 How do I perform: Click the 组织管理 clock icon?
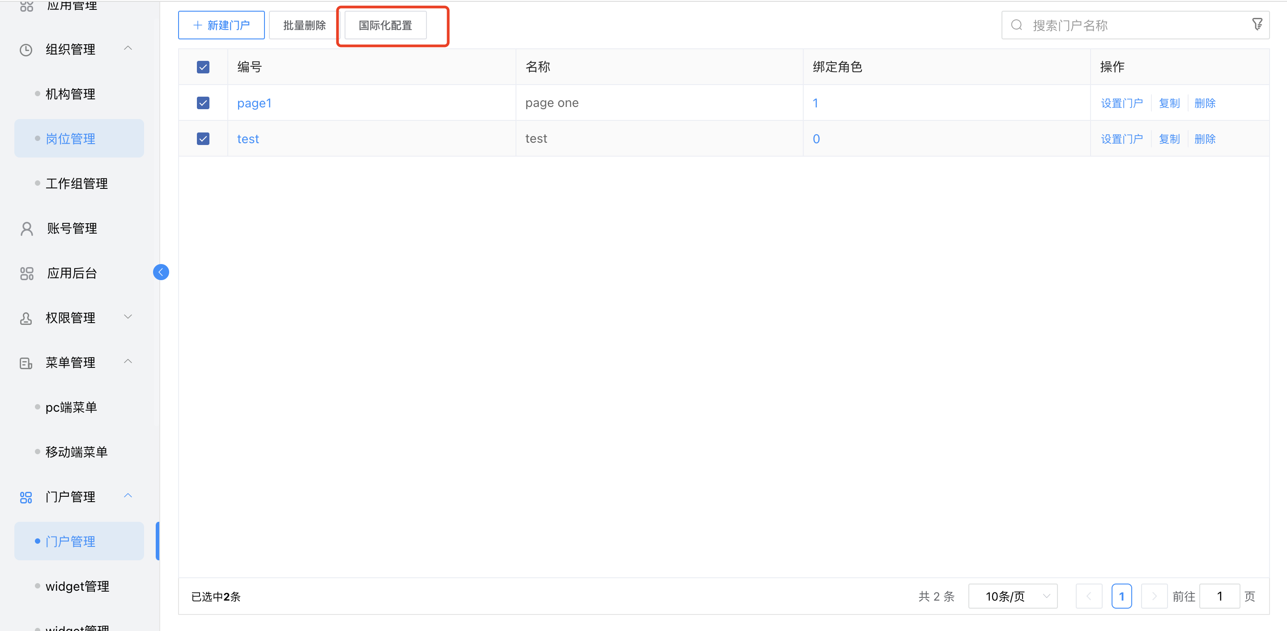26,50
